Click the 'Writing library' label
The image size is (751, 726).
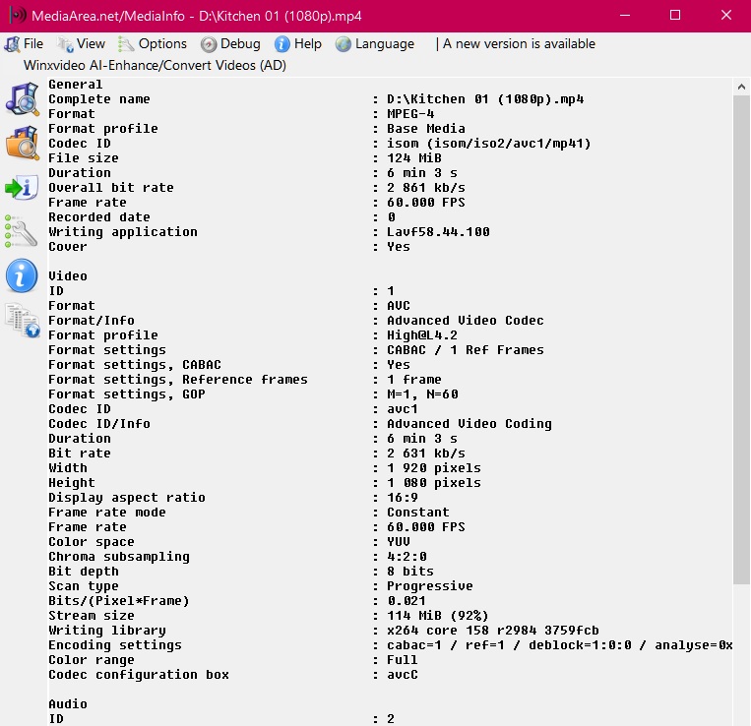click(107, 631)
